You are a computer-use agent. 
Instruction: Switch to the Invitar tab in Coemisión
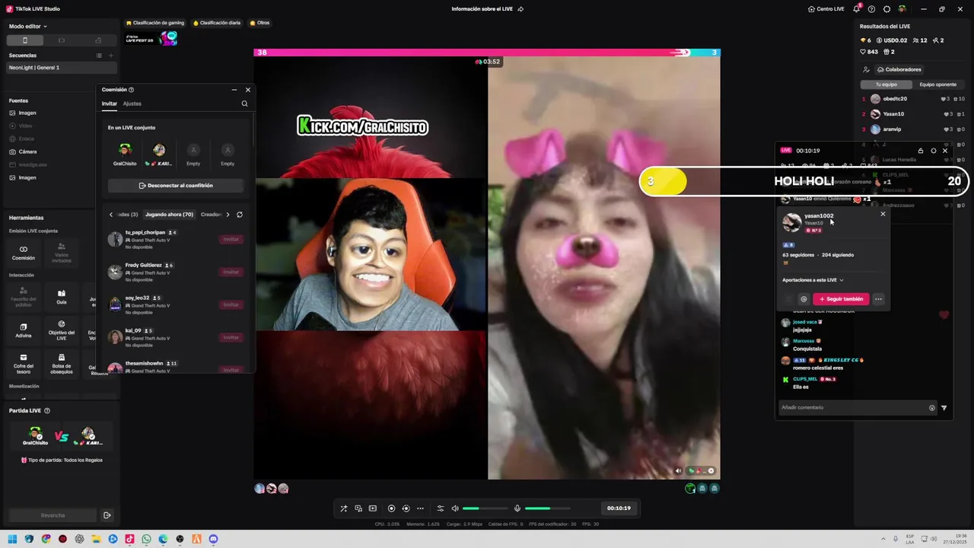(110, 104)
